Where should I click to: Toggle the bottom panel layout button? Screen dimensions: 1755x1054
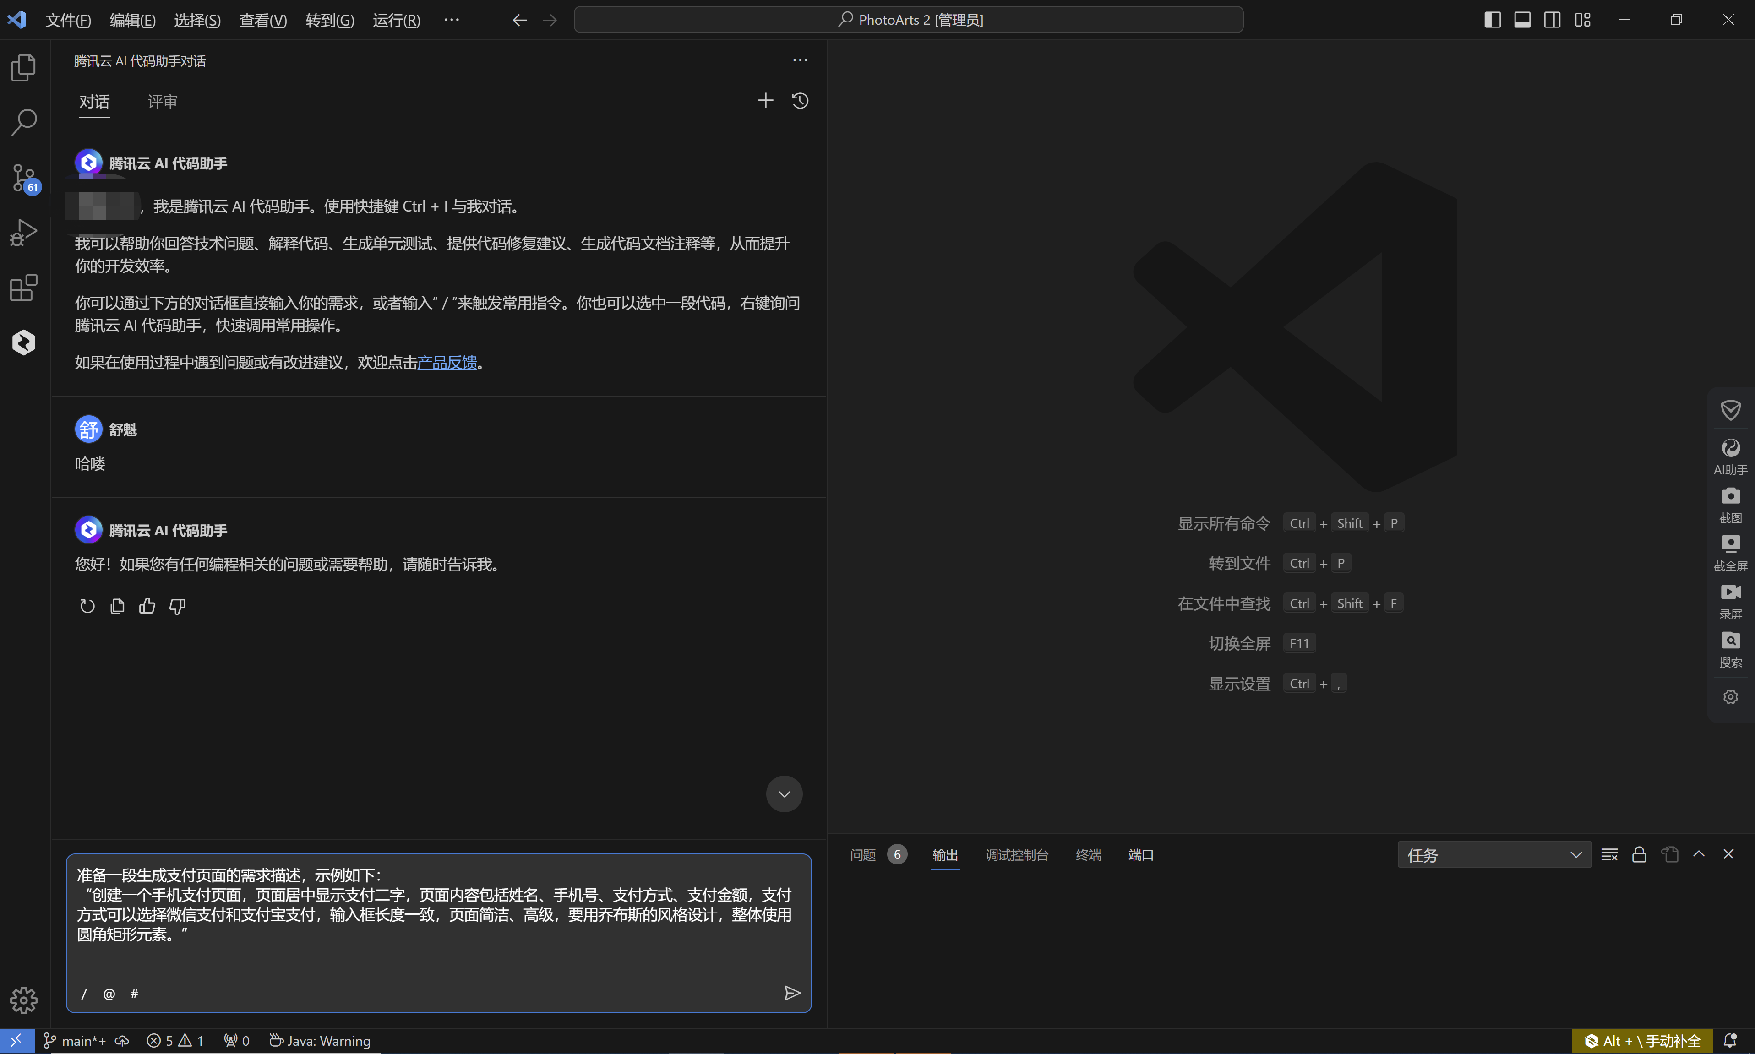pyautogui.click(x=1522, y=20)
